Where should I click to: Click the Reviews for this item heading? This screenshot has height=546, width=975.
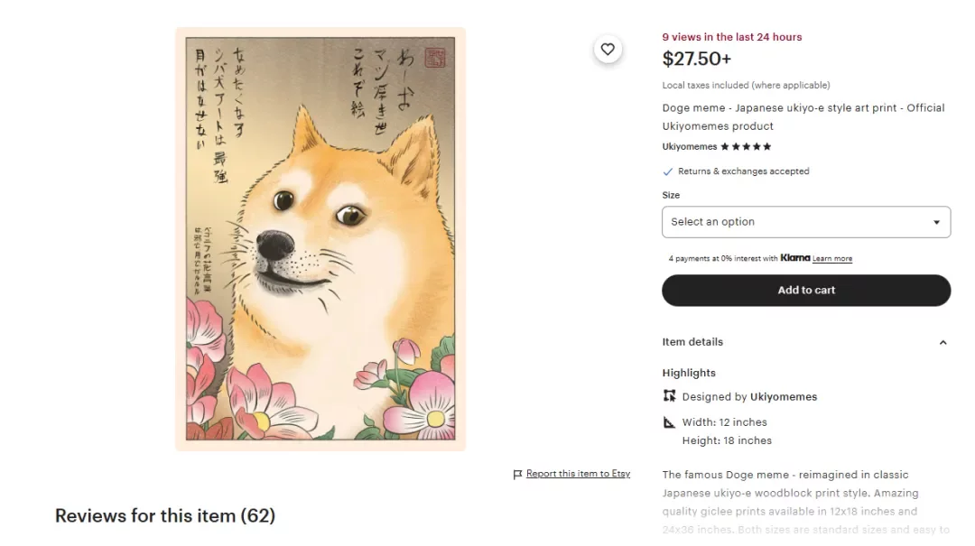(165, 515)
